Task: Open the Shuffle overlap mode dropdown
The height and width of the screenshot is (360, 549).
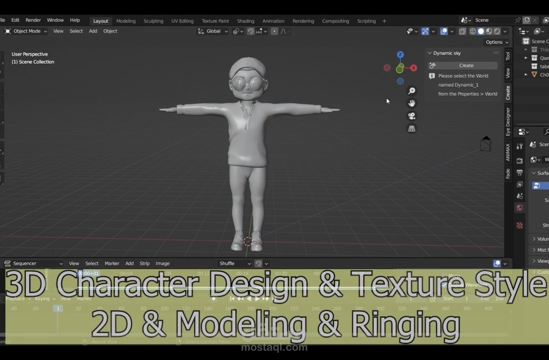Action: pos(235,264)
